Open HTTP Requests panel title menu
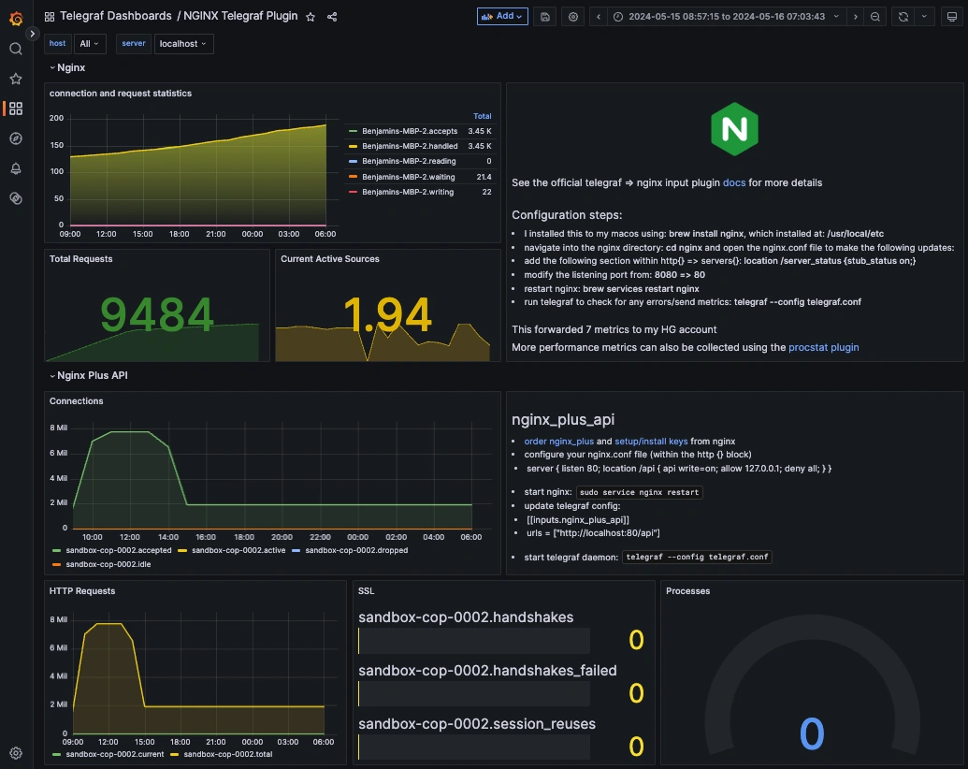Viewport: 968px width, 769px height. click(x=82, y=591)
